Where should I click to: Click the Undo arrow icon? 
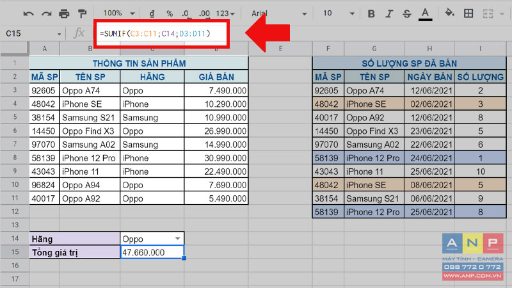28,13
